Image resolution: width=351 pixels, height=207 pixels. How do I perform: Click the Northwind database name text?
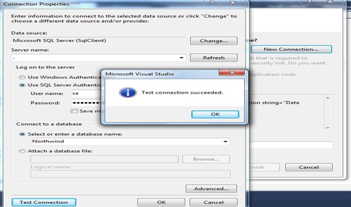(48, 141)
